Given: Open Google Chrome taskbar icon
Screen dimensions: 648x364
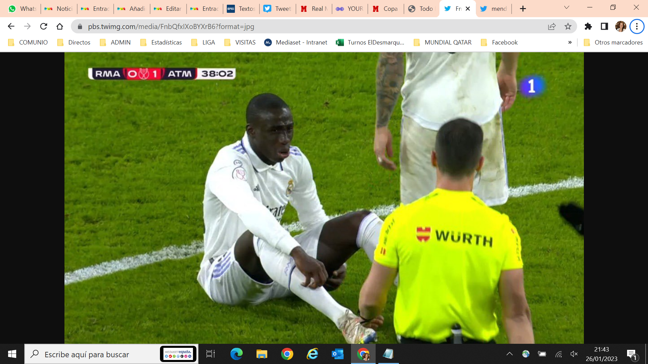Looking at the screenshot, I should coord(287,354).
